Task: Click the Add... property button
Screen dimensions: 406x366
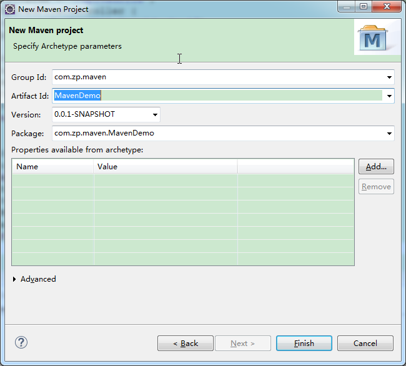Action: 376,167
